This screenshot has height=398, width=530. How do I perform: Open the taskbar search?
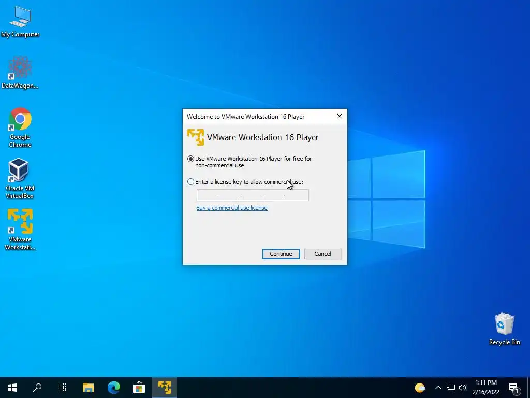37,388
